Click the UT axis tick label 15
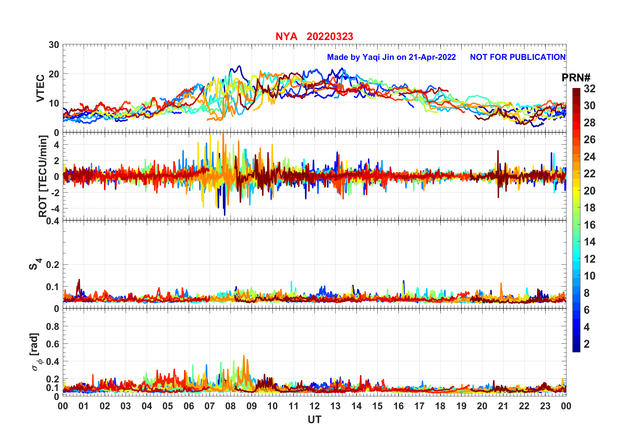629x440 pixels. tap(377, 406)
